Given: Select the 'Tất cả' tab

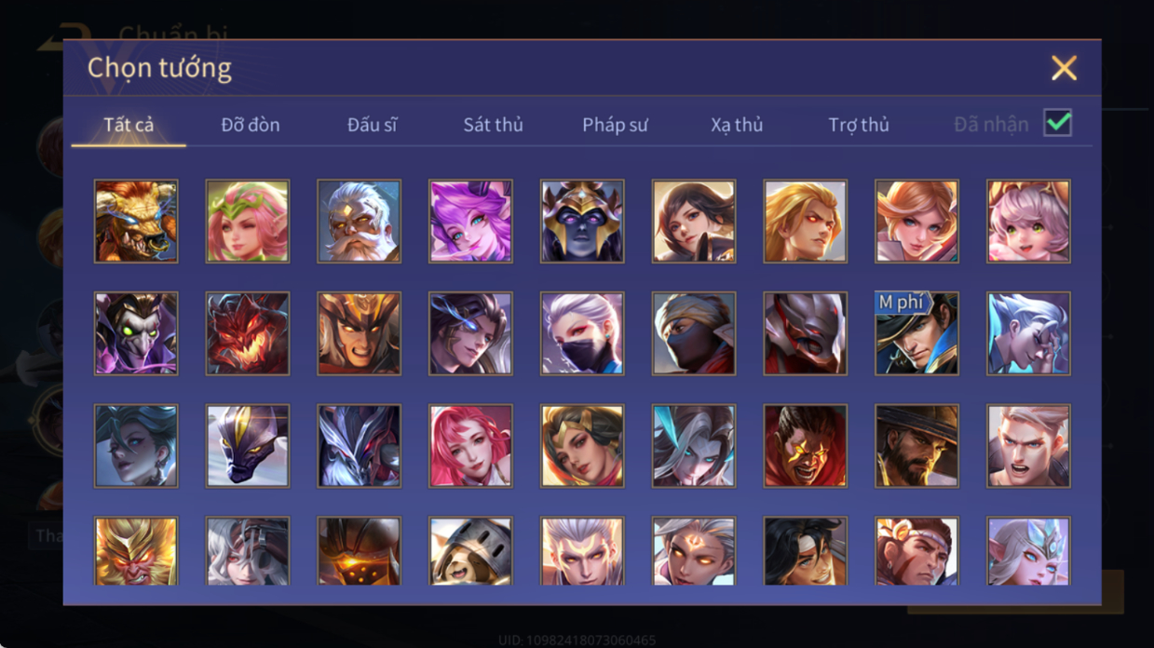Looking at the screenshot, I should tap(129, 124).
